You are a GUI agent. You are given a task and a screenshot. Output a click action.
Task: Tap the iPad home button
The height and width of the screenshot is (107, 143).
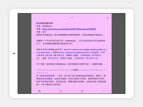(x=129, y=53)
